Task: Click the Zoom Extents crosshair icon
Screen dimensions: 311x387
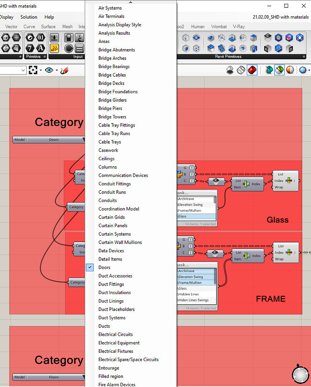Action: [33, 70]
